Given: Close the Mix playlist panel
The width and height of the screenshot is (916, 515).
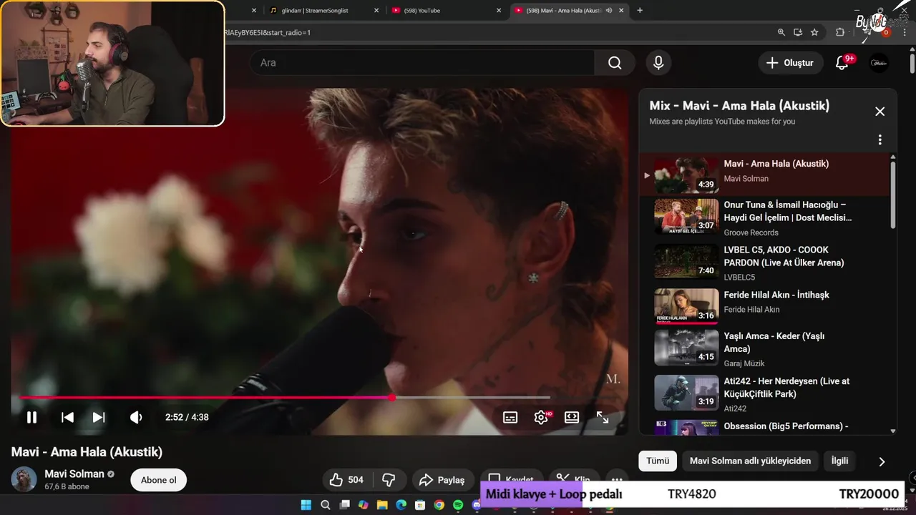Looking at the screenshot, I should 880,112.
